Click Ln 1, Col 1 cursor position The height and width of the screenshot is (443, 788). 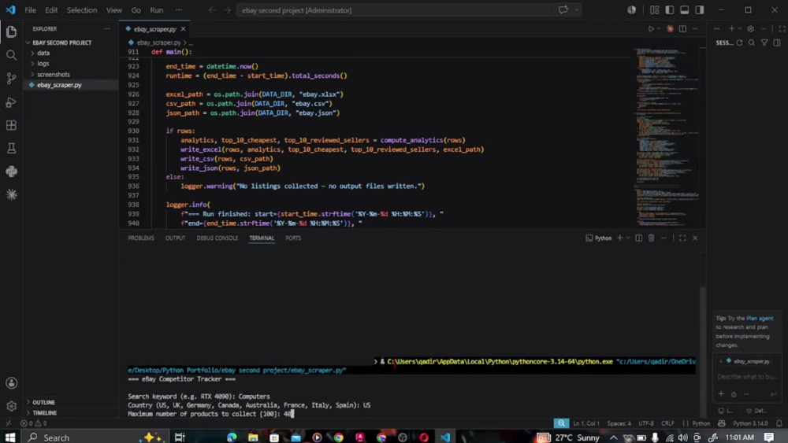coord(586,423)
